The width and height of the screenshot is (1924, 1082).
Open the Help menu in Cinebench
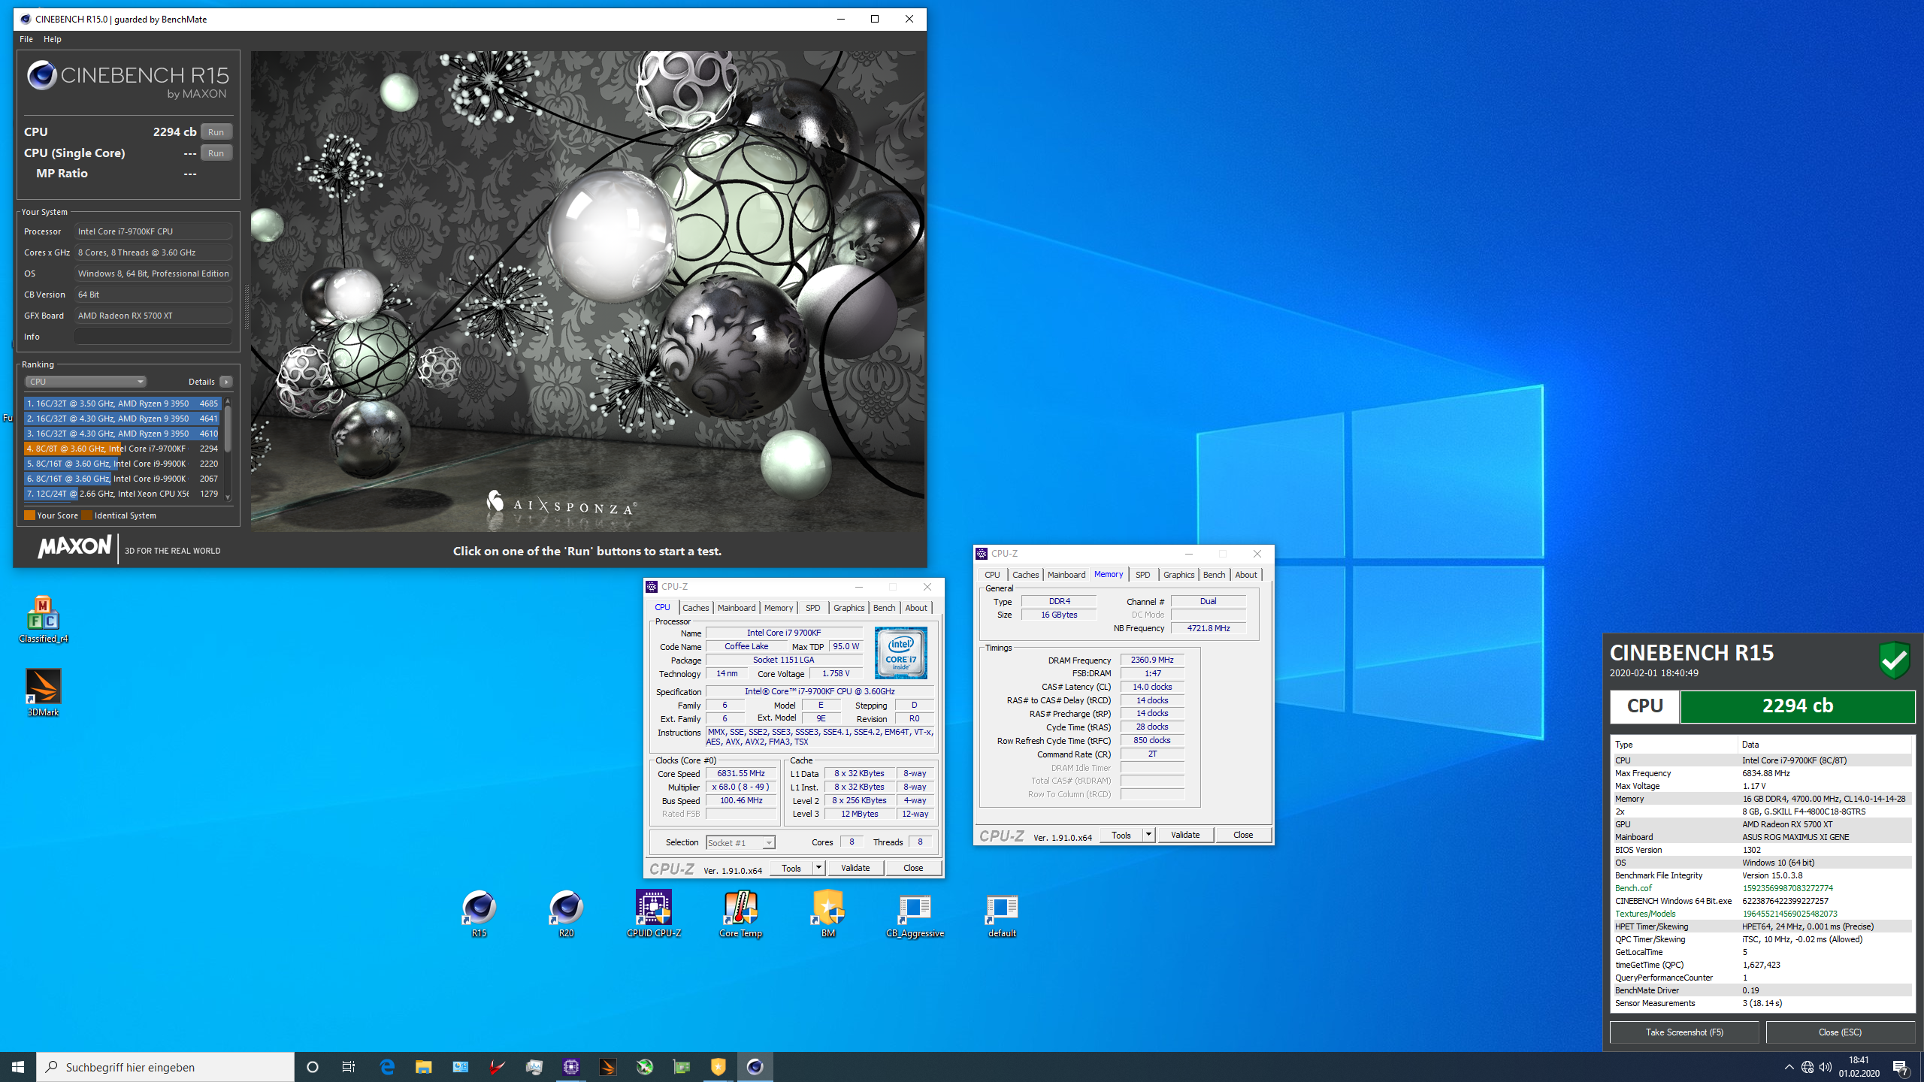coord(53,39)
